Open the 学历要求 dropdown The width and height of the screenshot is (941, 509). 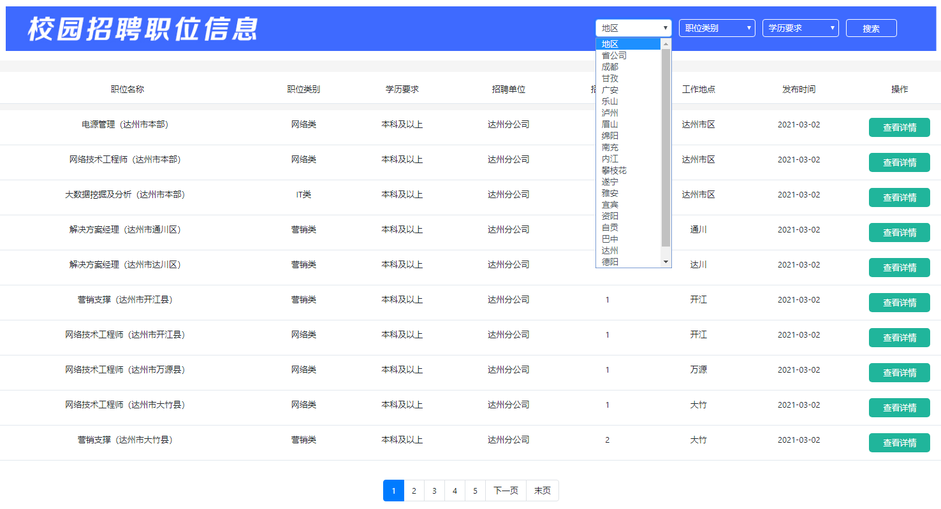point(801,28)
